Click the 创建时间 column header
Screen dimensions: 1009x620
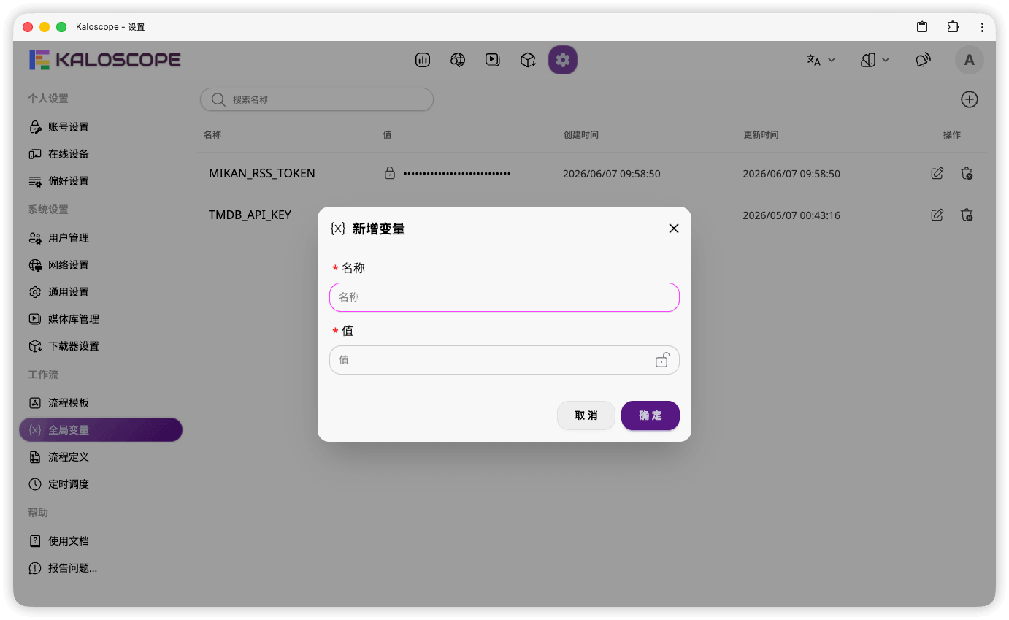coord(581,135)
